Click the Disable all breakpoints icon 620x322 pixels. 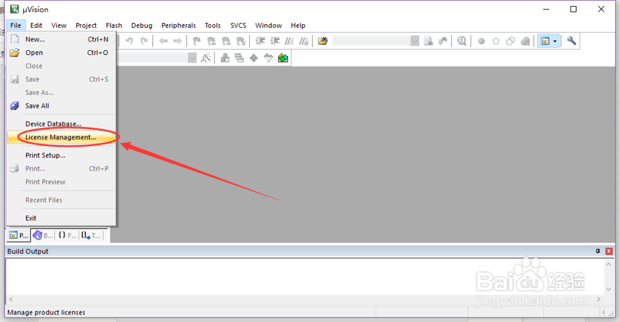pyautogui.click(x=510, y=41)
